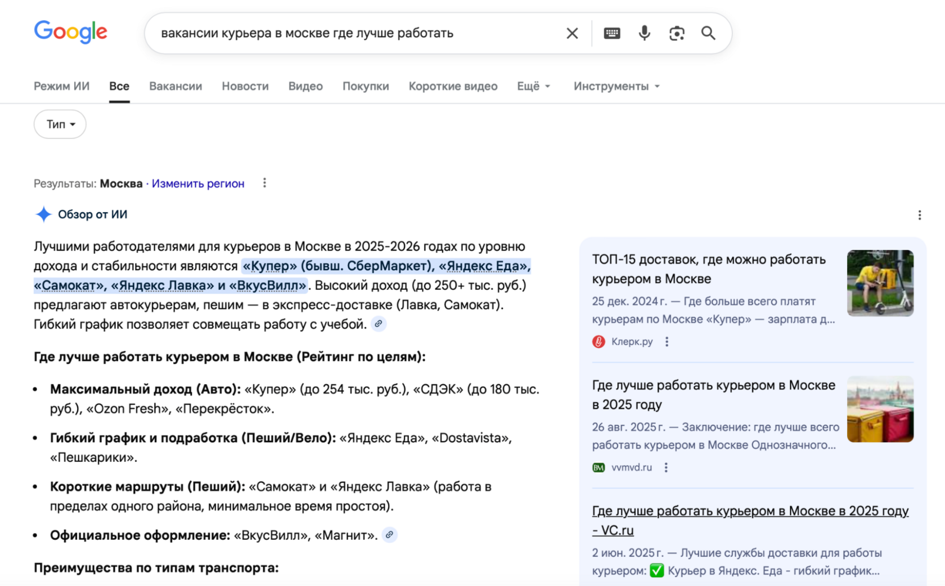Submit search with the magnifying glass icon
This screenshot has height=586, width=945.
pyautogui.click(x=709, y=33)
